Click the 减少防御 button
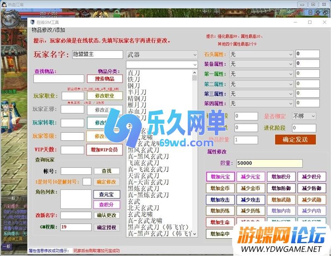This screenshot has height=256, width=331. click(x=312, y=188)
